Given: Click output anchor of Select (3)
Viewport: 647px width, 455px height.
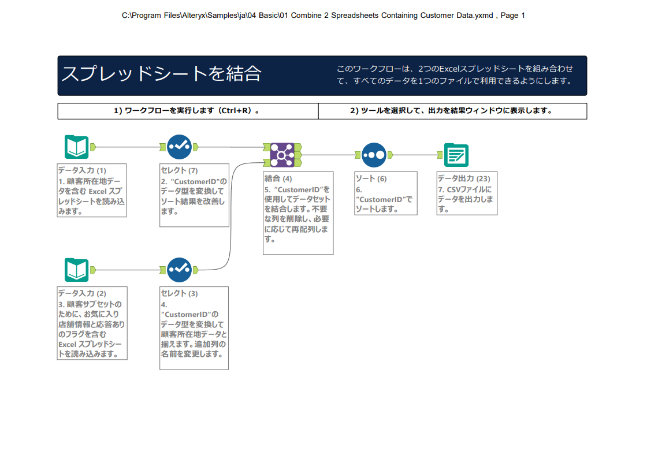Looking at the screenshot, I should pyautogui.click(x=196, y=270).
